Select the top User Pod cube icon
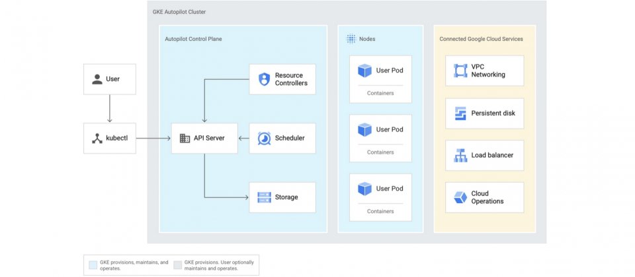Image resolution: width=635 pixels, height=277 pixels. click(364, 71)
